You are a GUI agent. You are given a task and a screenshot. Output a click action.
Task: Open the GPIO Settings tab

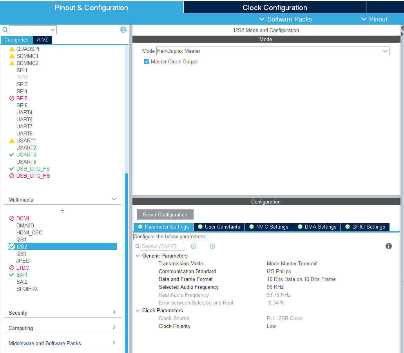pos(365,227)
